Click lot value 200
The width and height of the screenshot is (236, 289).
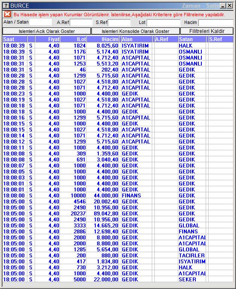pyautogui.click(x=81, y=255)
